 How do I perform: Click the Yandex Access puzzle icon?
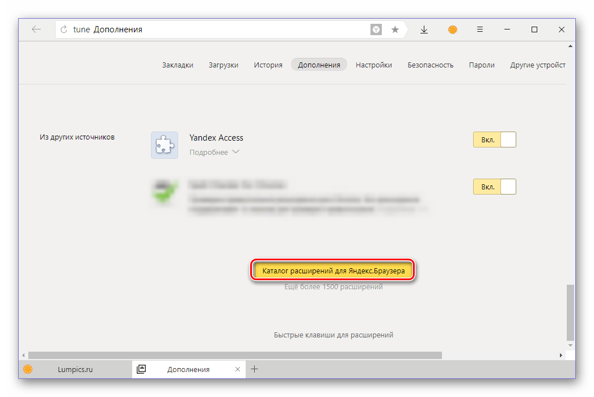pyautogui.click(x=165, y=145)
